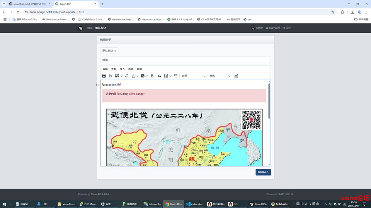
Task: Click the block drag handle beside first paragraph
Action: coord(97,84)
